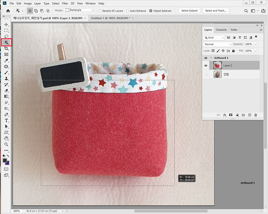Click the Select and Mask button
This screenshot has width=268, height=214.
[216, 11]
